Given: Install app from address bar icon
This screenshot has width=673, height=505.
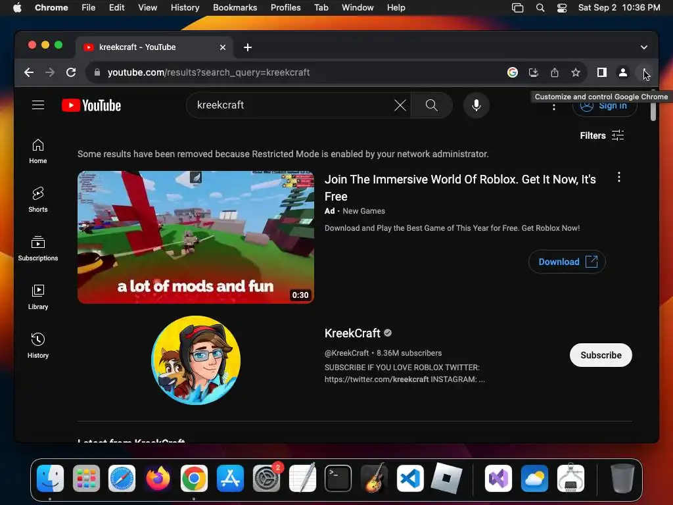Looking at the screenshot, I should [x=534, y=72].
